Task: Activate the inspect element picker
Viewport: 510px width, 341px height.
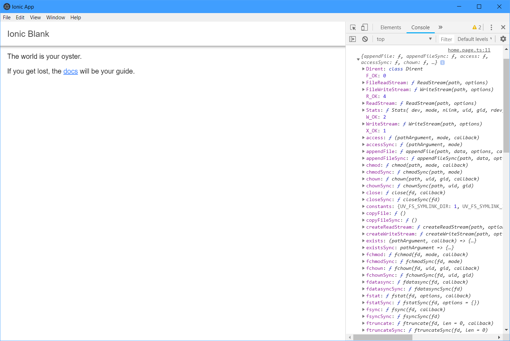Action: click(352, 27)
